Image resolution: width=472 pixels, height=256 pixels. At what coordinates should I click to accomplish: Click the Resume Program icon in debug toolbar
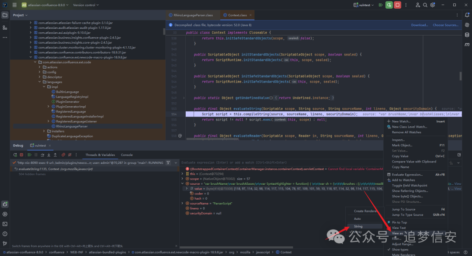pos(29,155)
